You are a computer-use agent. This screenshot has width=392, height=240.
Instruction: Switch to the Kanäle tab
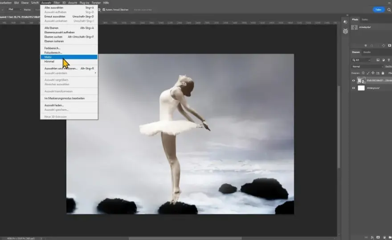[367, 52]
